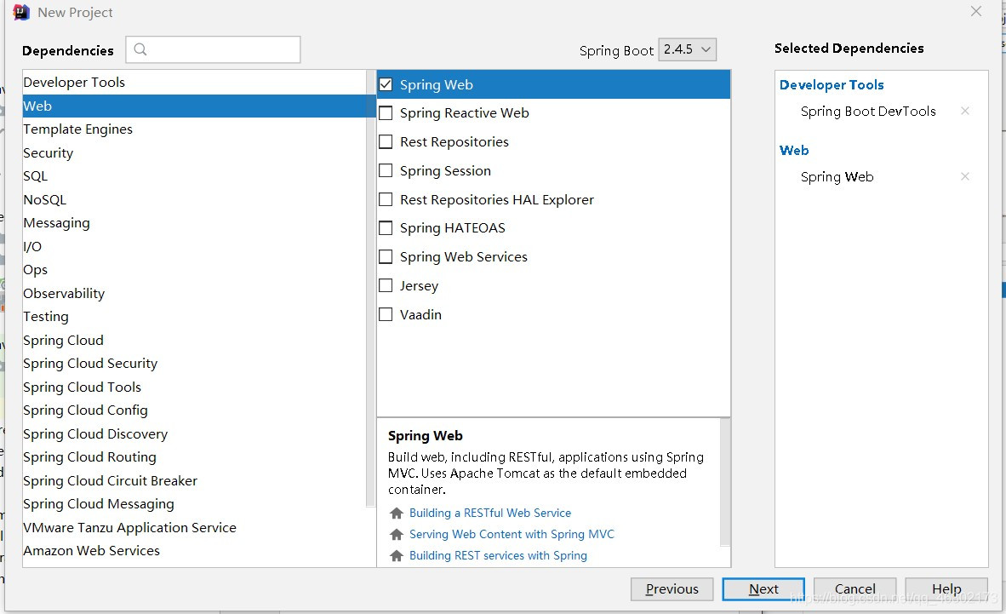Close the New Project dialog
This screenshot has height=614, width=1006.
976,12
